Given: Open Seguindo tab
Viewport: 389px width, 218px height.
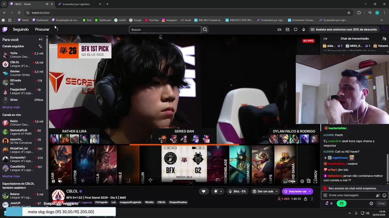Looking at the screenshot, I should pos(21,29).
